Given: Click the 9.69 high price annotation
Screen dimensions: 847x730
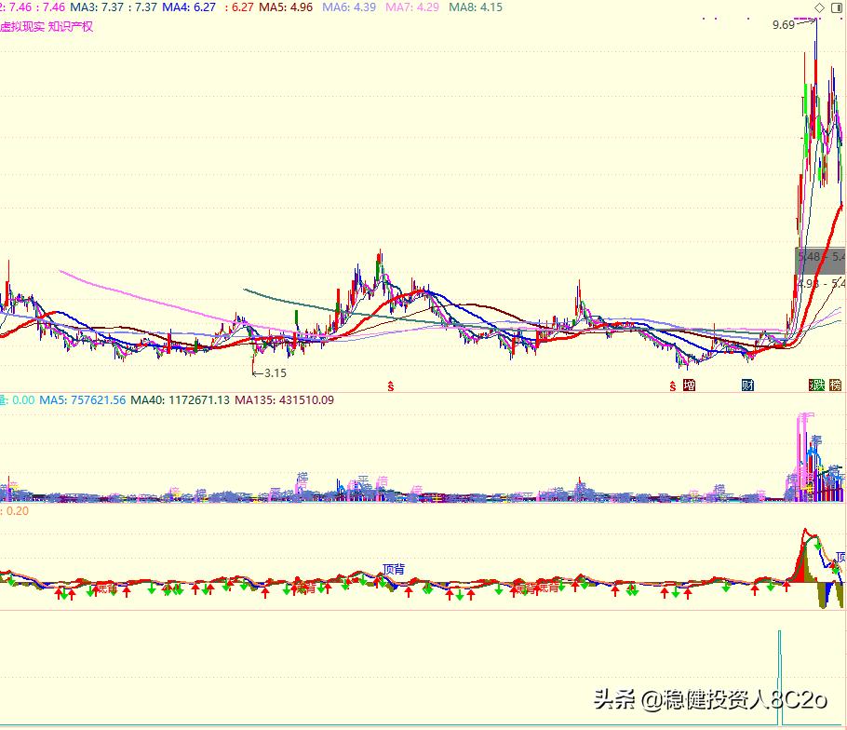Looking at the screenshot, I should coord(783,25).
